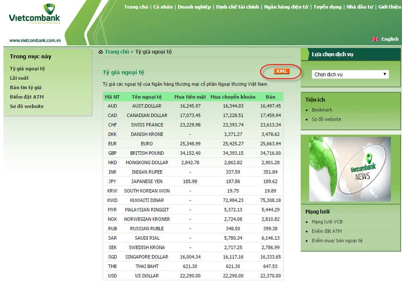
Task: Open Doanh nghiệp menu item
Action: click(194, 7)
